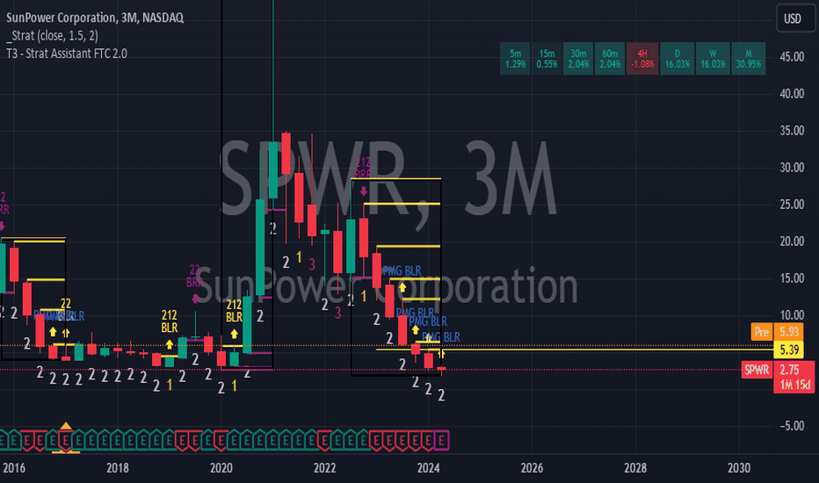
Task: Select the 5m 1.29% timeframe cell
Action: [x=515, y=59]
